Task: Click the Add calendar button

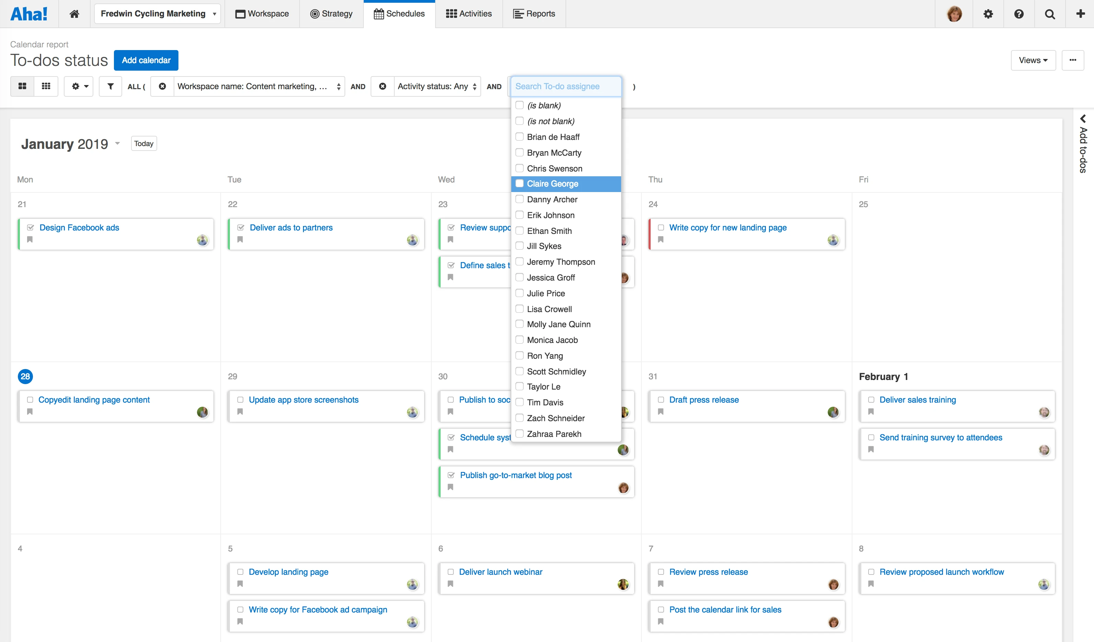Action: pyautogui.click(x=146, y=60)
